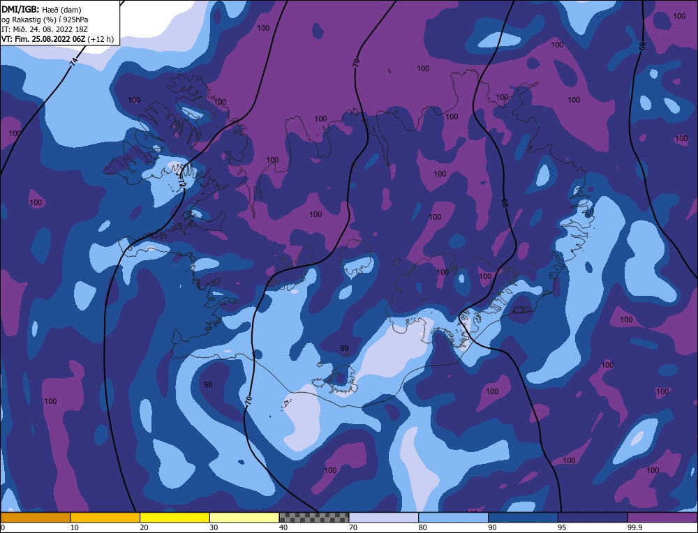Click the '66' contour label at top-right
The height and width of the screenshot is (533, 698).
pyautogui.click(x=641, y=46)
